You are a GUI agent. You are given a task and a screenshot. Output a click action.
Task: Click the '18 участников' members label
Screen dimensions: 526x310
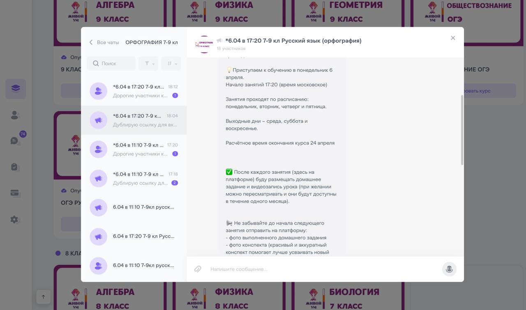point(231,48)
